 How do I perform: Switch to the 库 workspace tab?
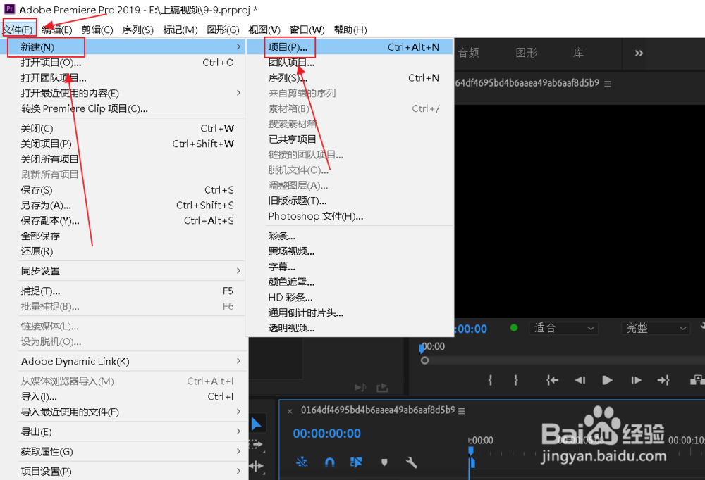coord(578,53)
